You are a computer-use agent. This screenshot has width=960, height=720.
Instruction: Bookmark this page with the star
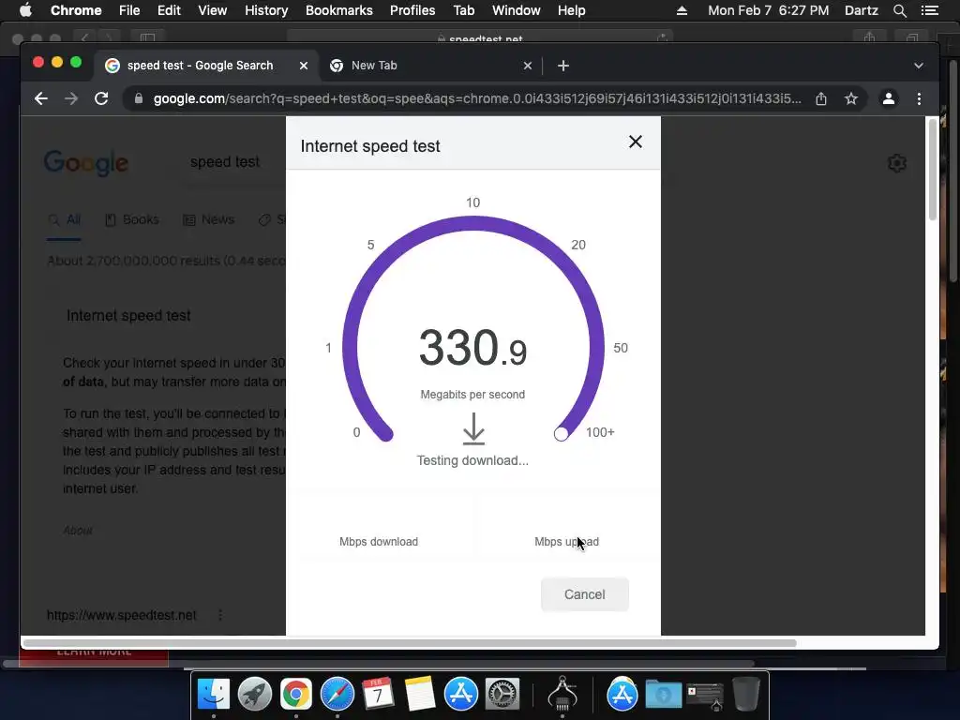pos(851,98)
